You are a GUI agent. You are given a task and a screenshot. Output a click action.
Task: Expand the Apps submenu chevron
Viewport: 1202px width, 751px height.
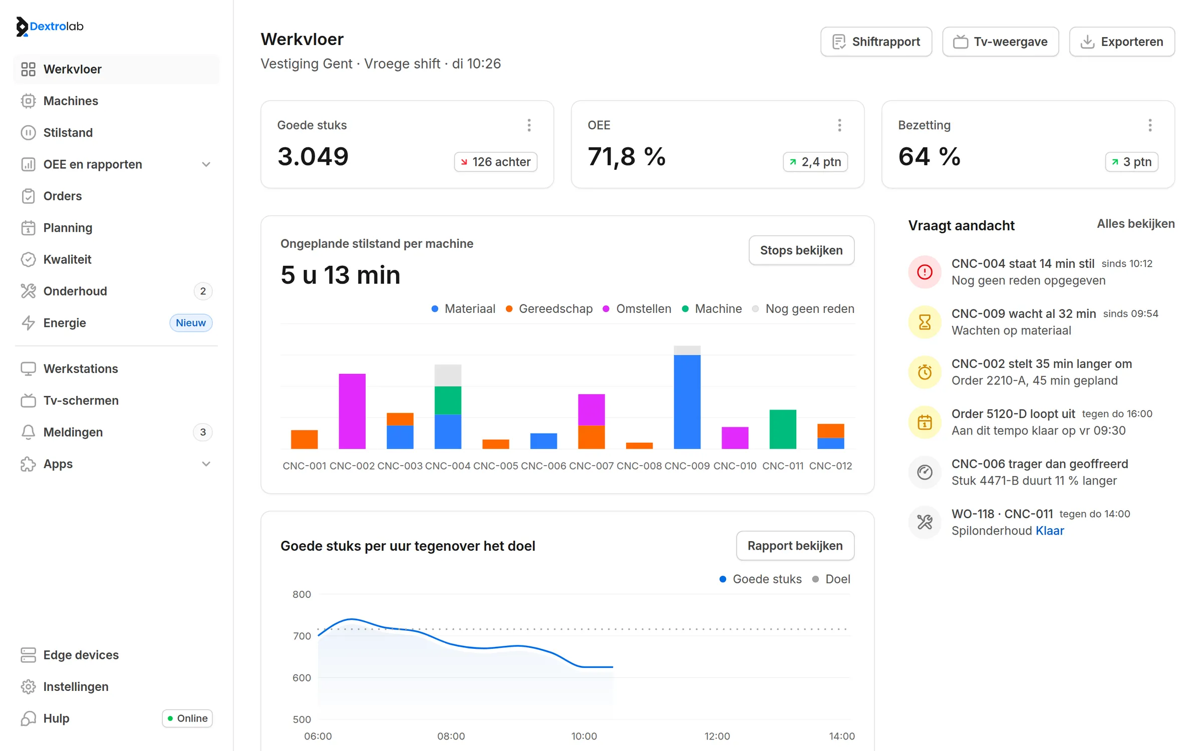206,464
